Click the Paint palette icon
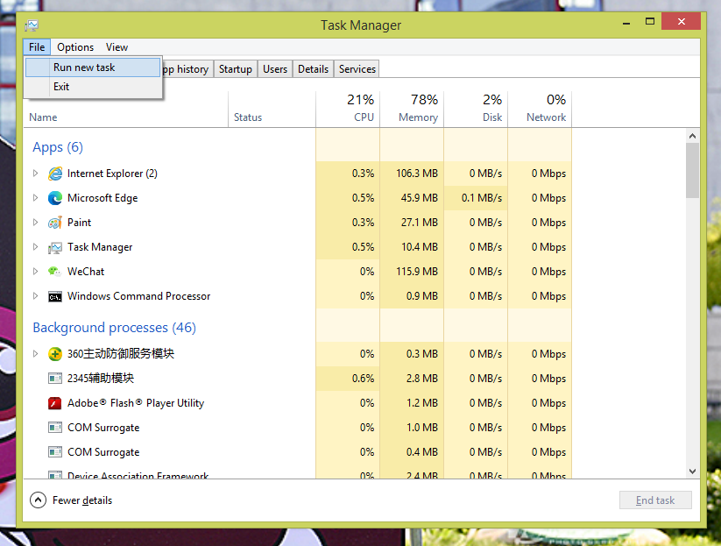 55,223
